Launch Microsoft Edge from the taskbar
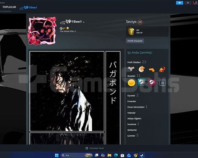This screenshot has width=198, height=158. (116, 155)
